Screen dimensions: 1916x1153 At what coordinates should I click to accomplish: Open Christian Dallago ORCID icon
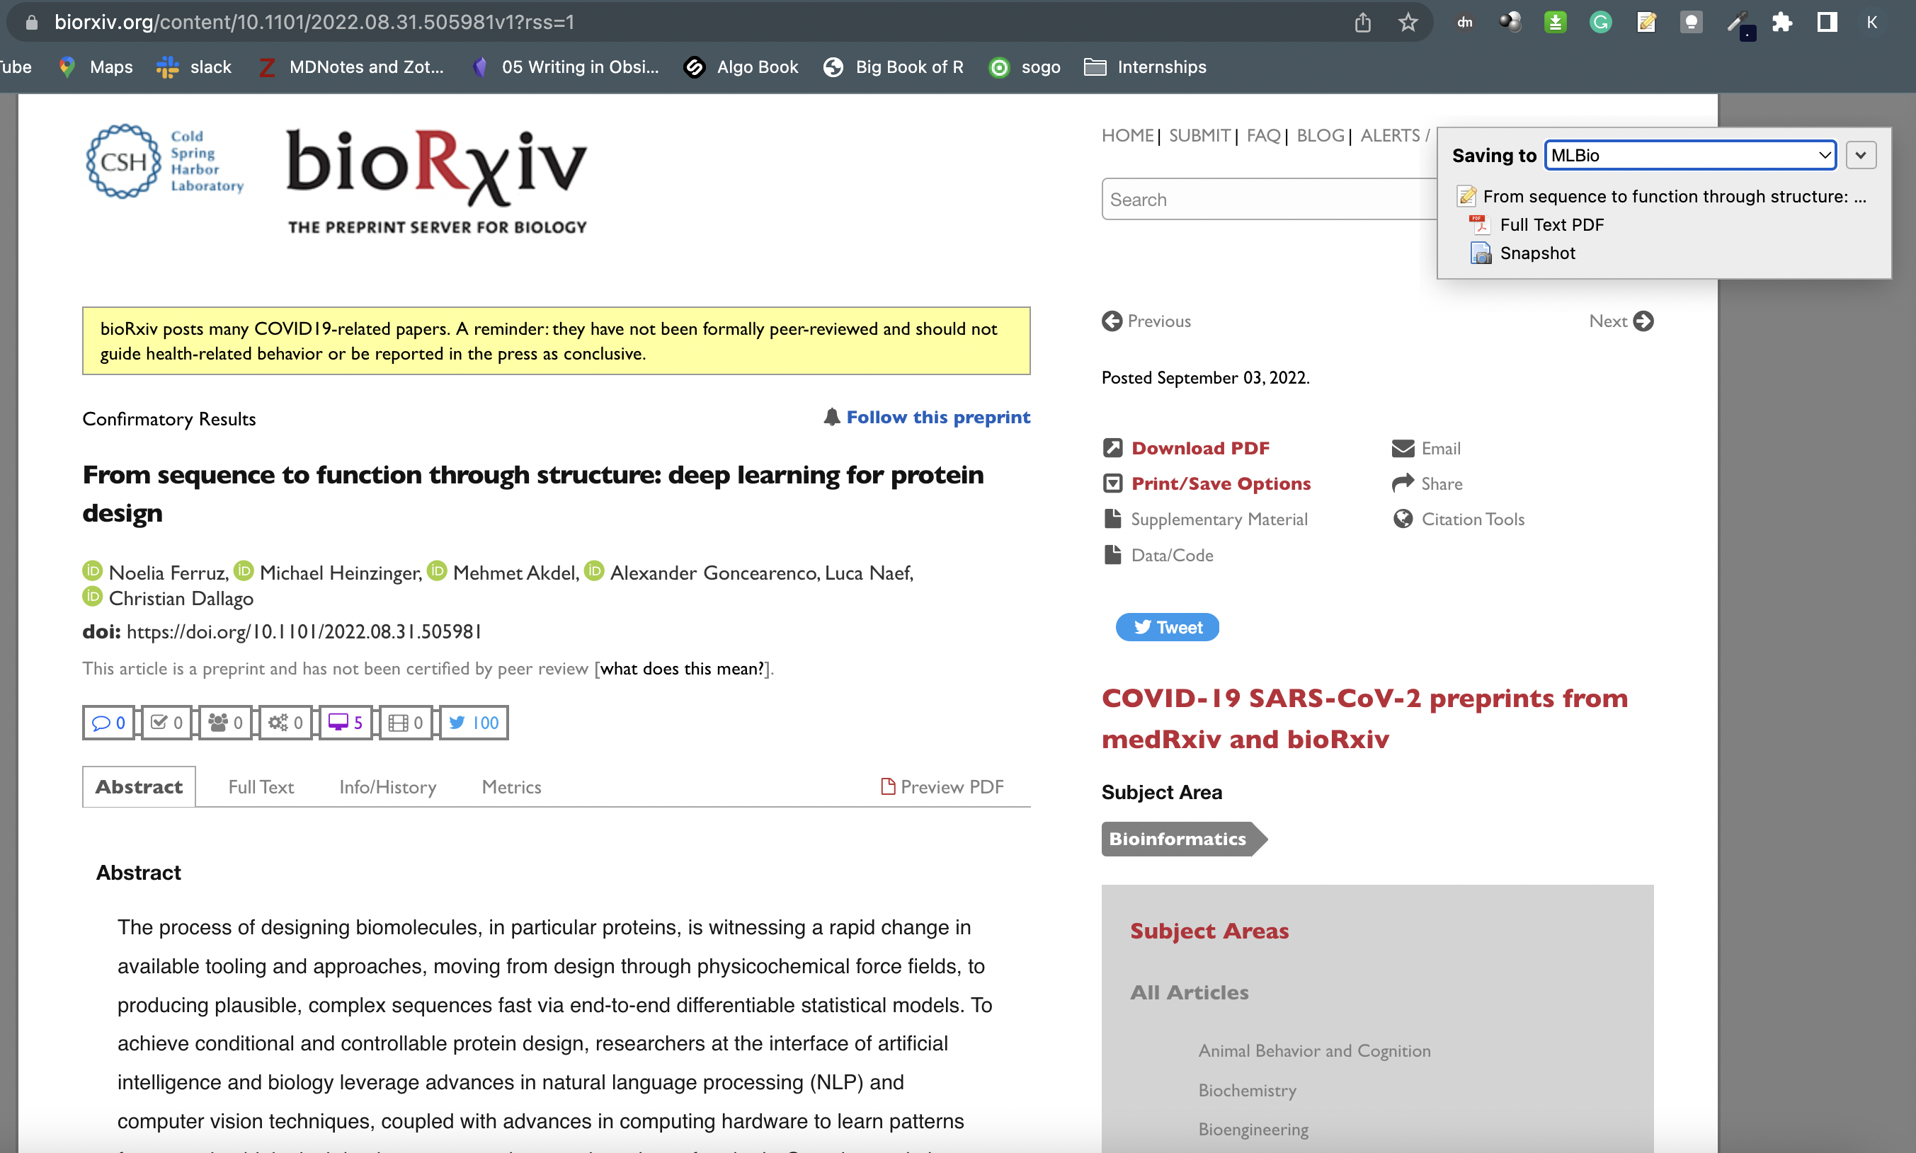click(93, 597)
